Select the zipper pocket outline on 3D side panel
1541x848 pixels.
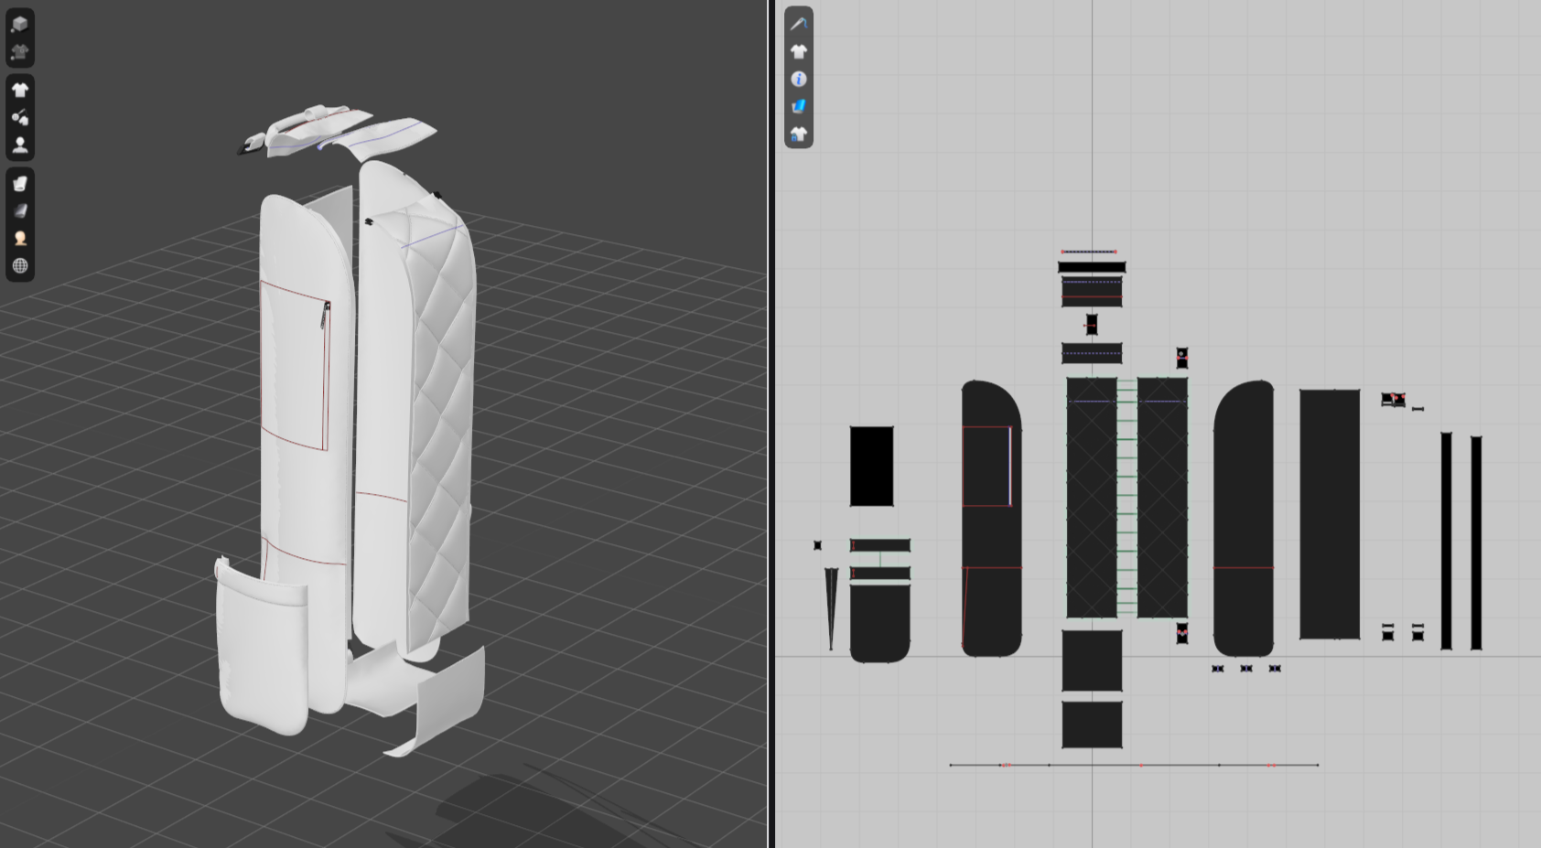tap(295, 366)
